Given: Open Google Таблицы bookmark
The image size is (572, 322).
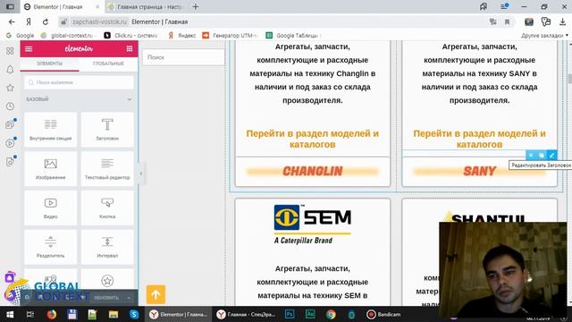Looking at the screenshot, I should [293, 36].
